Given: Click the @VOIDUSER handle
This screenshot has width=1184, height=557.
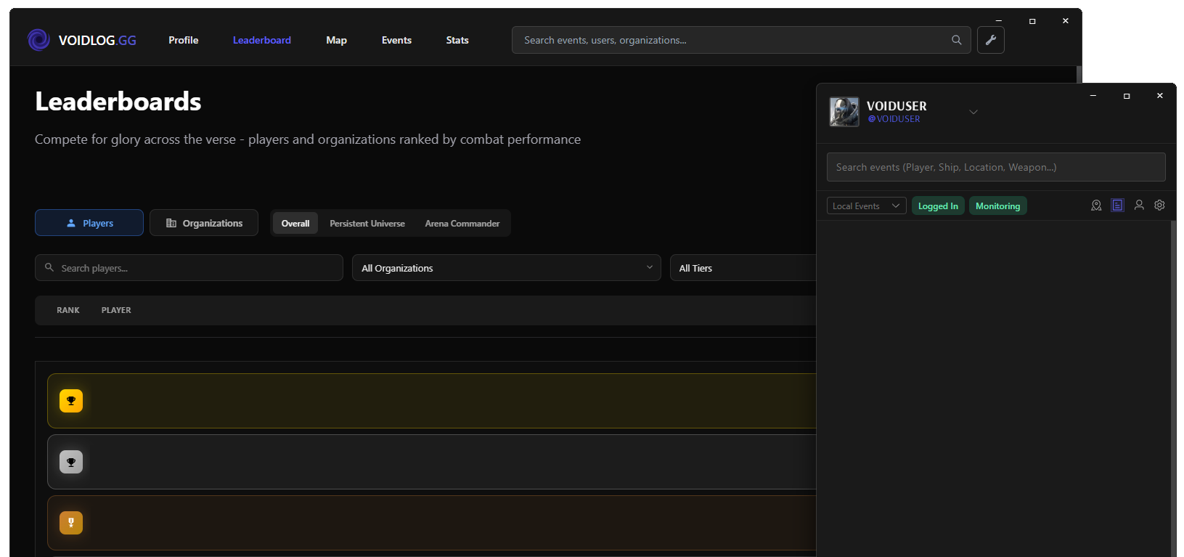Looking at the screenshot, I should tap(894, 119).
